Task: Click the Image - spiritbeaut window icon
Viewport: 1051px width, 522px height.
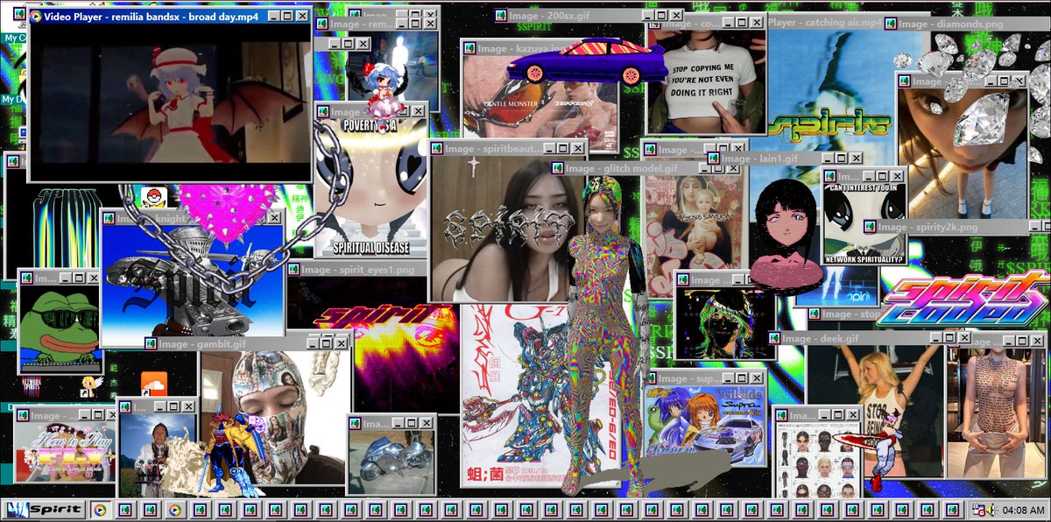Action: (437, 148)
